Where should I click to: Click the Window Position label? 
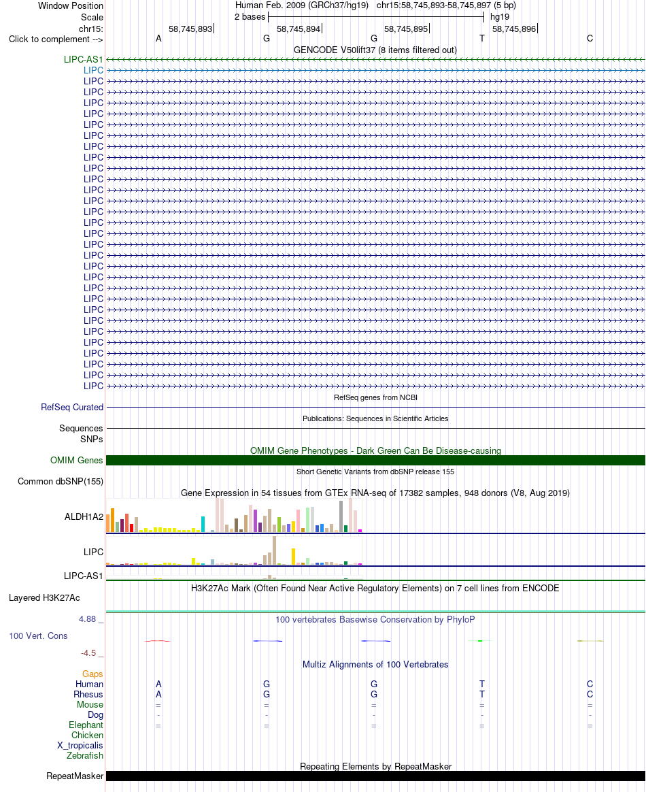click(71, 5)
